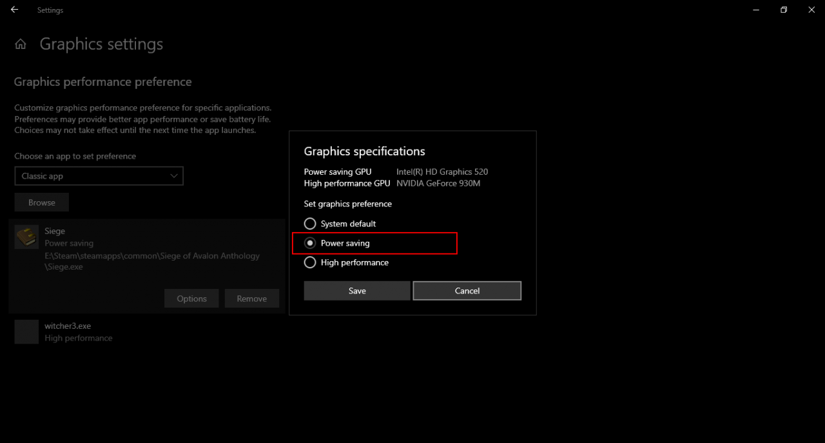
Task: Select the Siege entry name in list
Action: point(55,231)
